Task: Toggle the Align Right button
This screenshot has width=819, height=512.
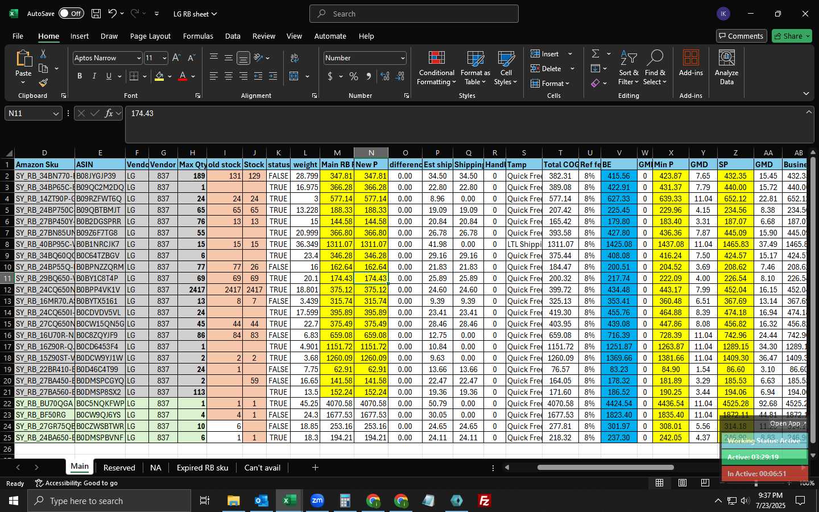Action: click(243, 76)
